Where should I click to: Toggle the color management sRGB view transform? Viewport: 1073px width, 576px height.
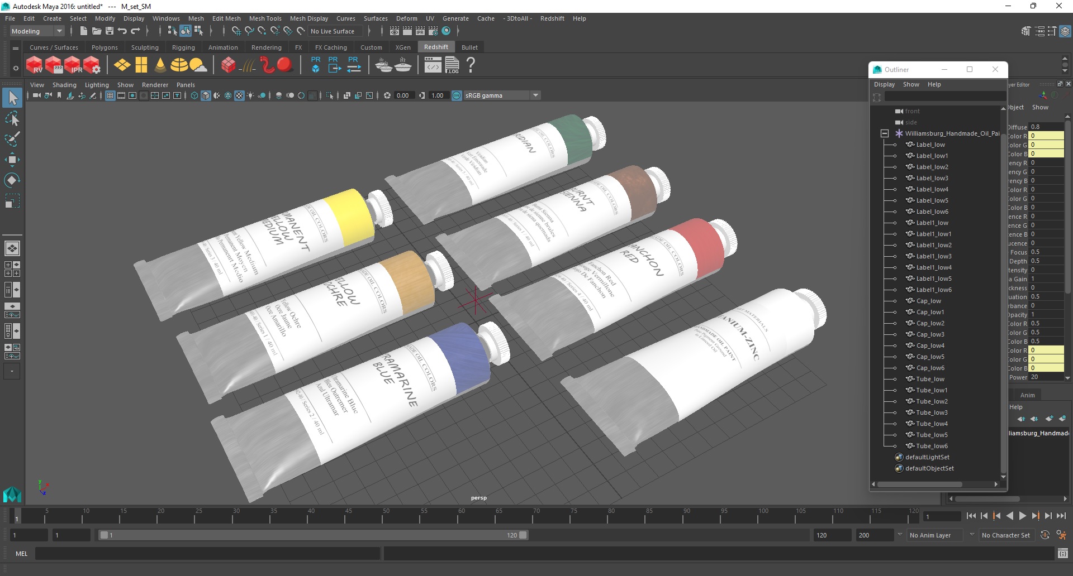(x=457, y=95)
